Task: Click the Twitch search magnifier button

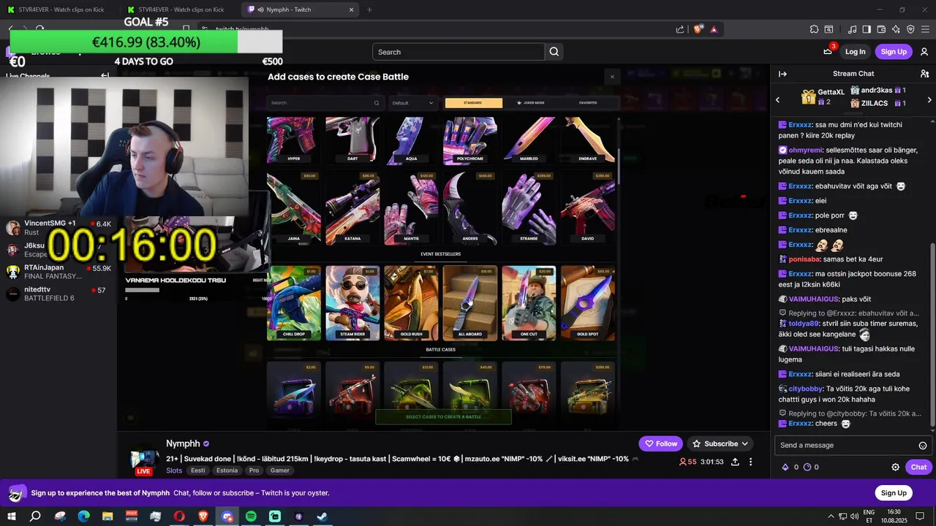Action: point(554,52)
